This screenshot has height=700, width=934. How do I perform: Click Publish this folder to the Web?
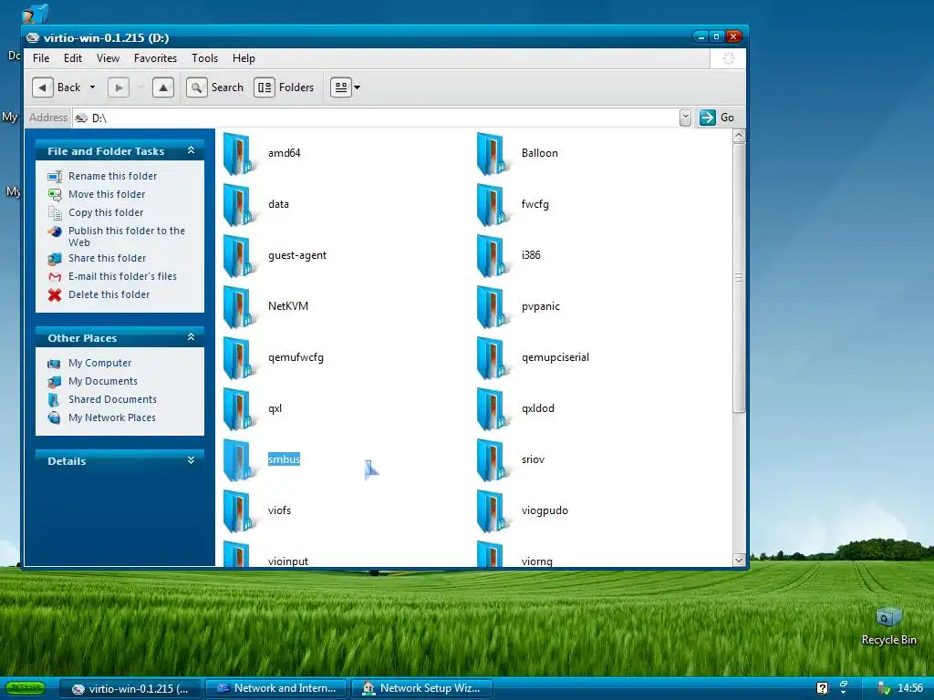(x=126, y=236)
